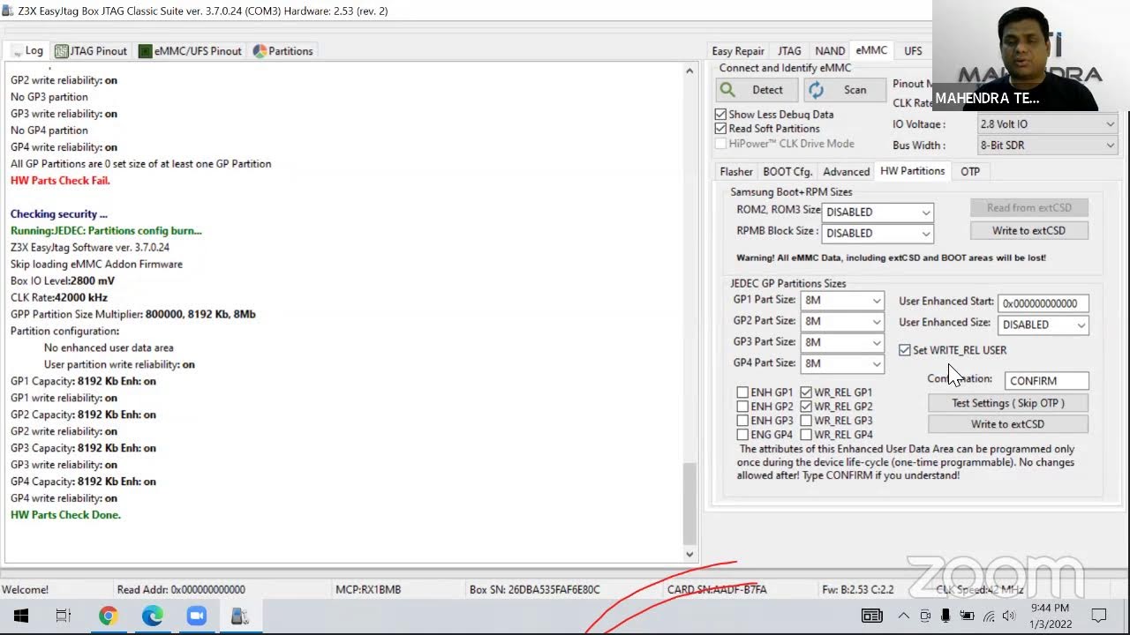Click the Scan refresh arrows icon
The image size is (1130, 635).
(x=817, y=90)
